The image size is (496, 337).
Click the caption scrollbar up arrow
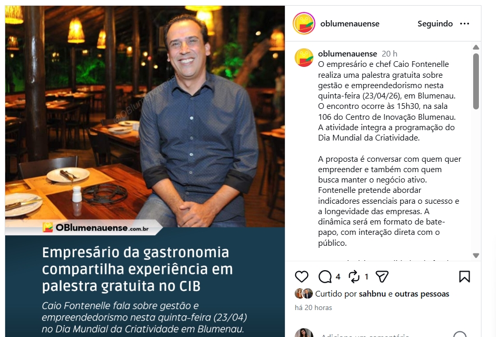(476, 47)
